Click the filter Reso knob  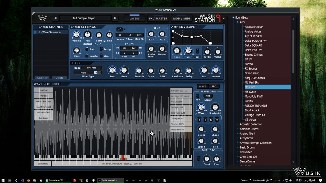pyautogui.click(x=124, y=70)
